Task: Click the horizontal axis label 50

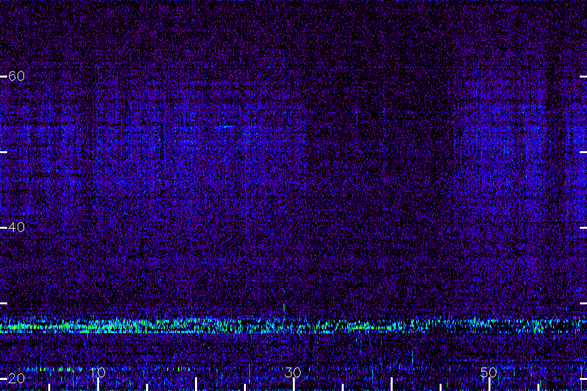Action: tap(489, 372)
